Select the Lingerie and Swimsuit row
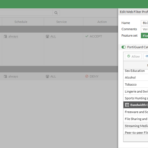The width and height of the screenshot is (148, 148). coord(136,91)
